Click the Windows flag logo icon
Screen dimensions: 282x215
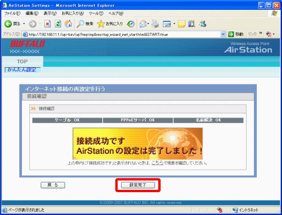coord(274,13)
